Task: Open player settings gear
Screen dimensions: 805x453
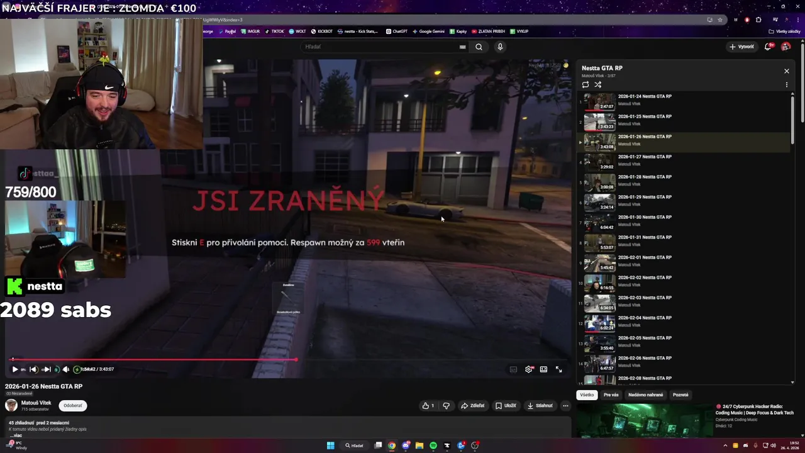Action: (529, 369)
